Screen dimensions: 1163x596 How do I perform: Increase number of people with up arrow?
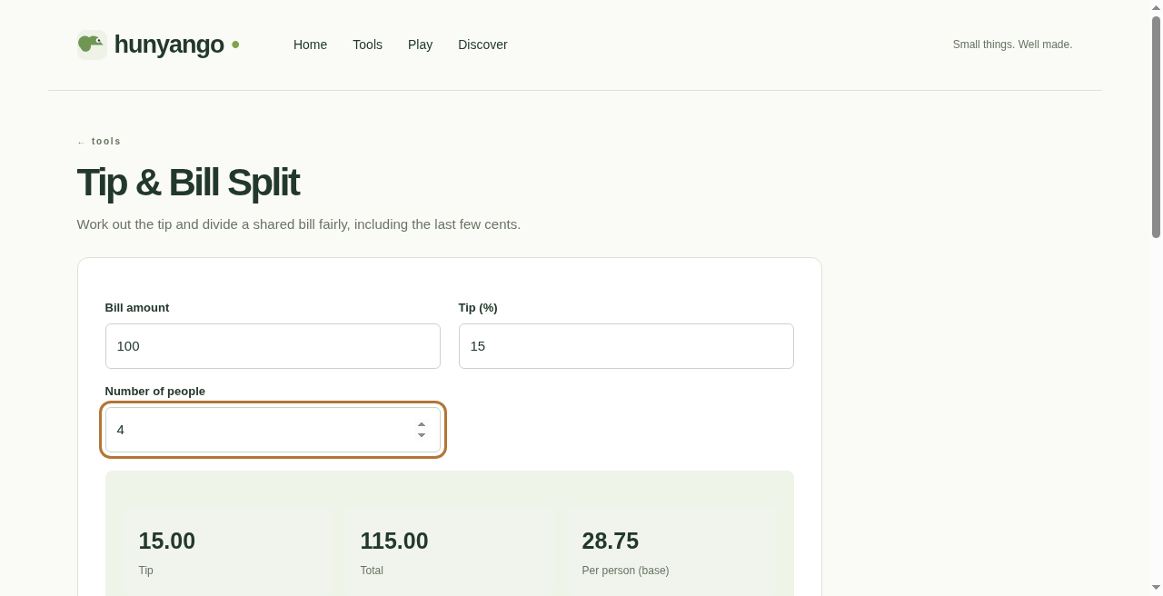pyautogui.click(x=422, y=424)
